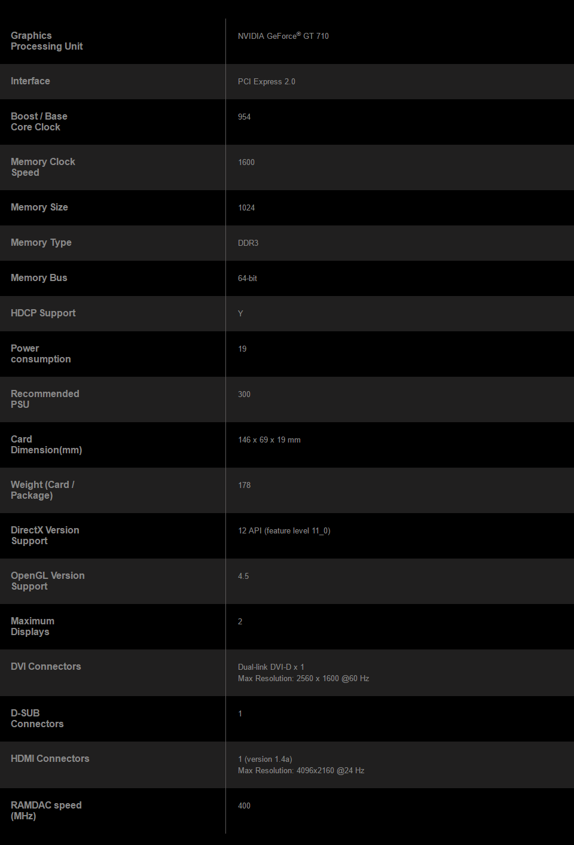The width and height of the screenshot is (574, 845).
Task: Click the Boost / Base Core Clock label
Action: tap(39, 122)
